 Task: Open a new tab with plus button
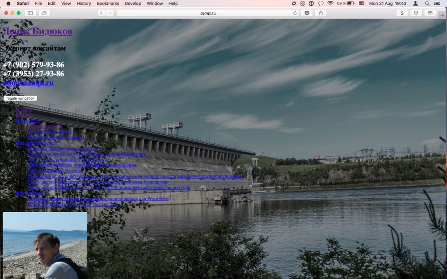[x=442, y=15]
